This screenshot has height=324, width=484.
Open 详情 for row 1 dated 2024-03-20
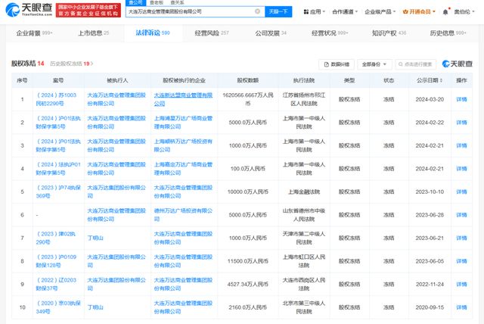coord(461,99)
